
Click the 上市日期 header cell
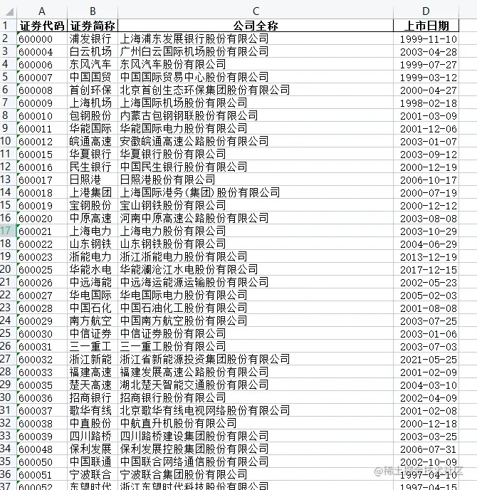pyautogui.click(x=426, y=26)
